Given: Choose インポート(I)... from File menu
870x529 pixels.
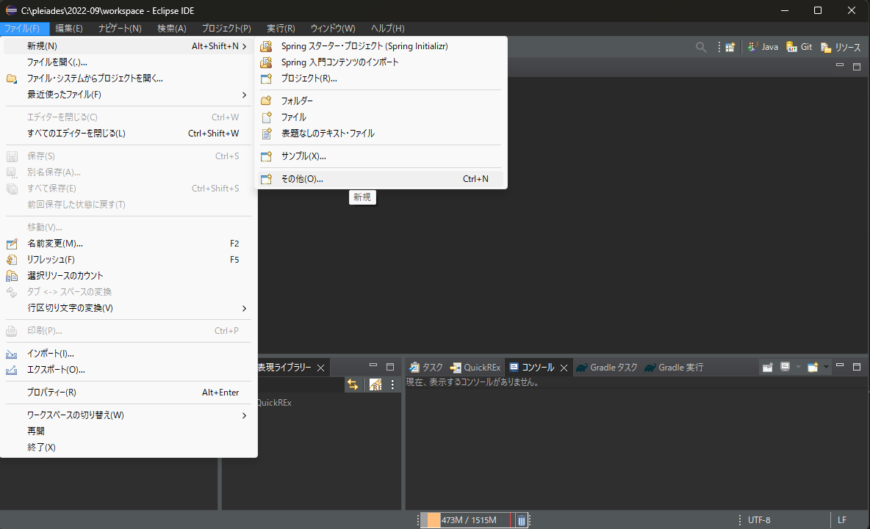Looking at the screenshot, I should tap(129, 354).
